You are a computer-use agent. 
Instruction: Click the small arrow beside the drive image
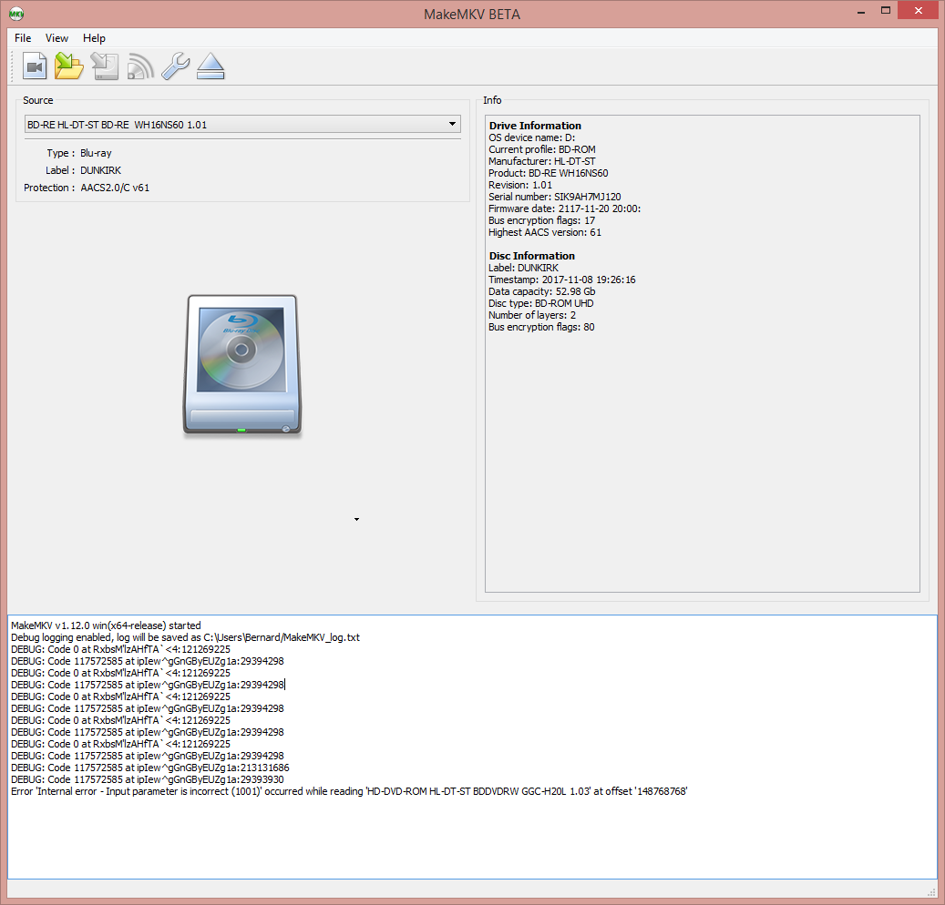(357, 519)
